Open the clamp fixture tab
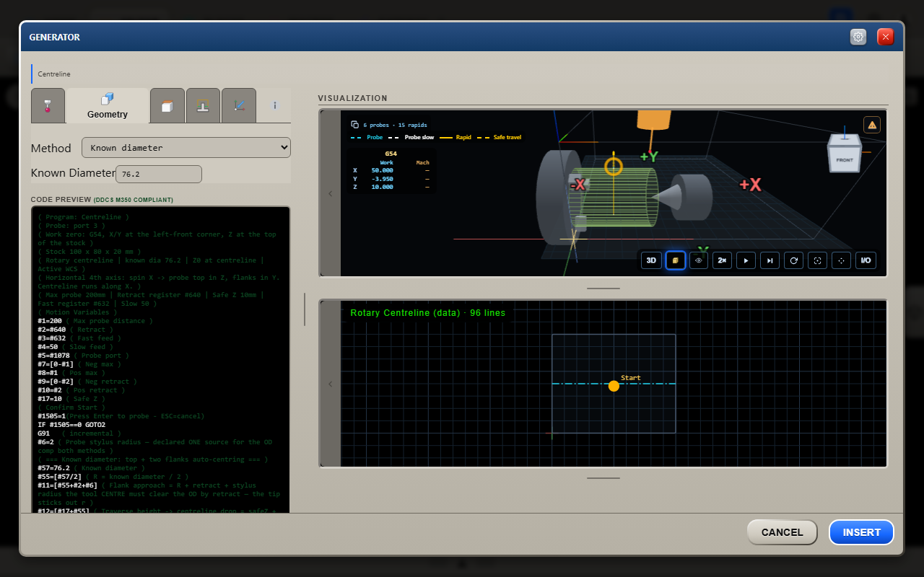This screenshot has width=924, height=577. pyautogui.click(x=203, y=106)
